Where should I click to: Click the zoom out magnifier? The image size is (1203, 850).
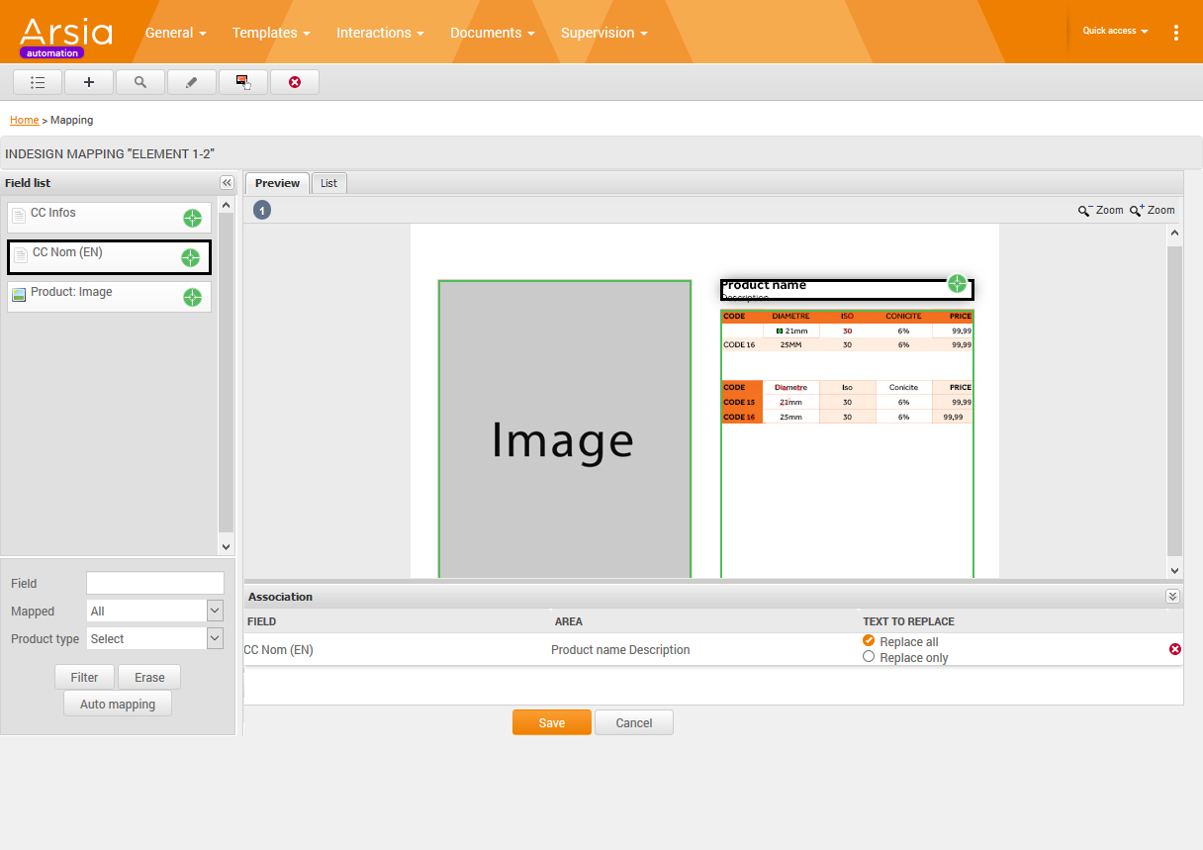[1085, 210]
